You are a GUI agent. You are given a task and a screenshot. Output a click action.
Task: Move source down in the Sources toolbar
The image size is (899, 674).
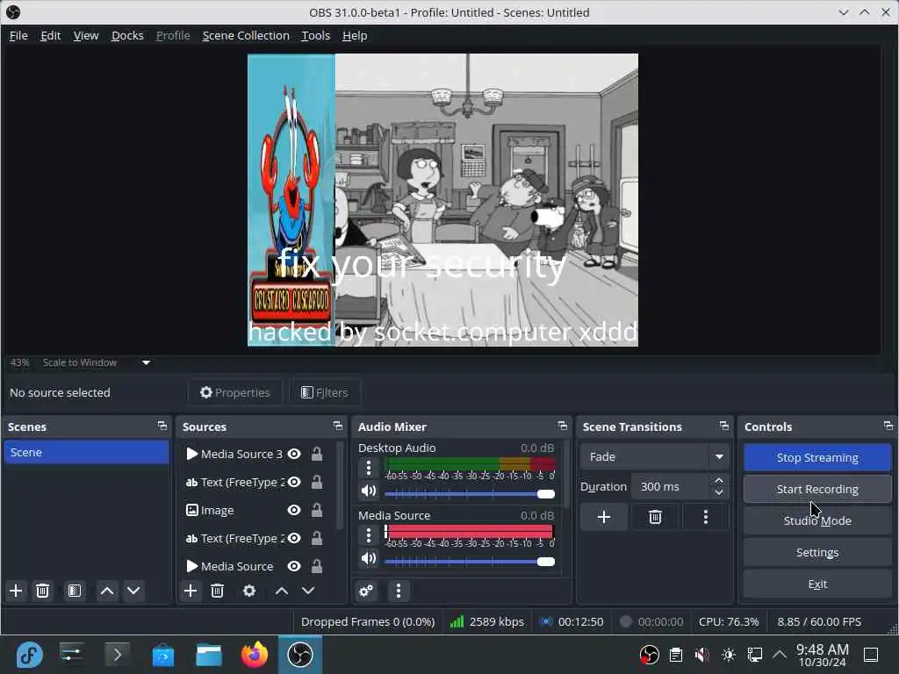point(308,591)
